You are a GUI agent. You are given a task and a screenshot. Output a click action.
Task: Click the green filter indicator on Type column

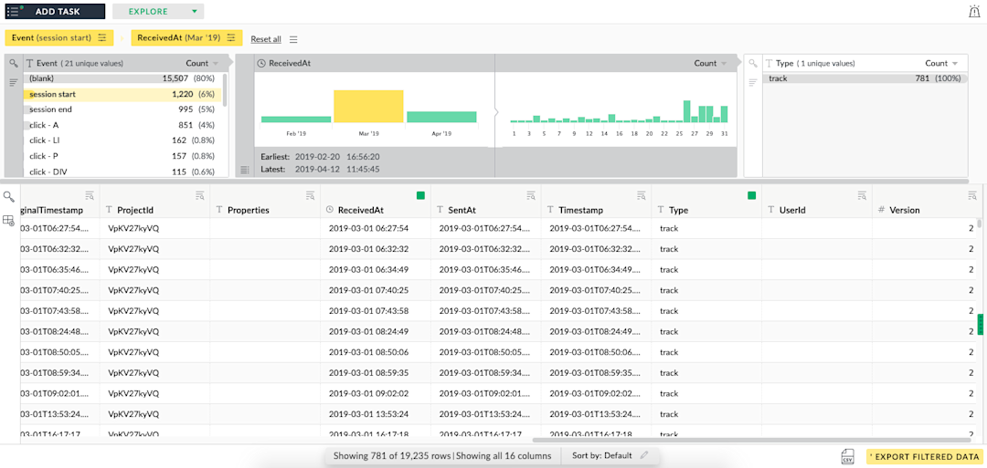click(751, 195)
